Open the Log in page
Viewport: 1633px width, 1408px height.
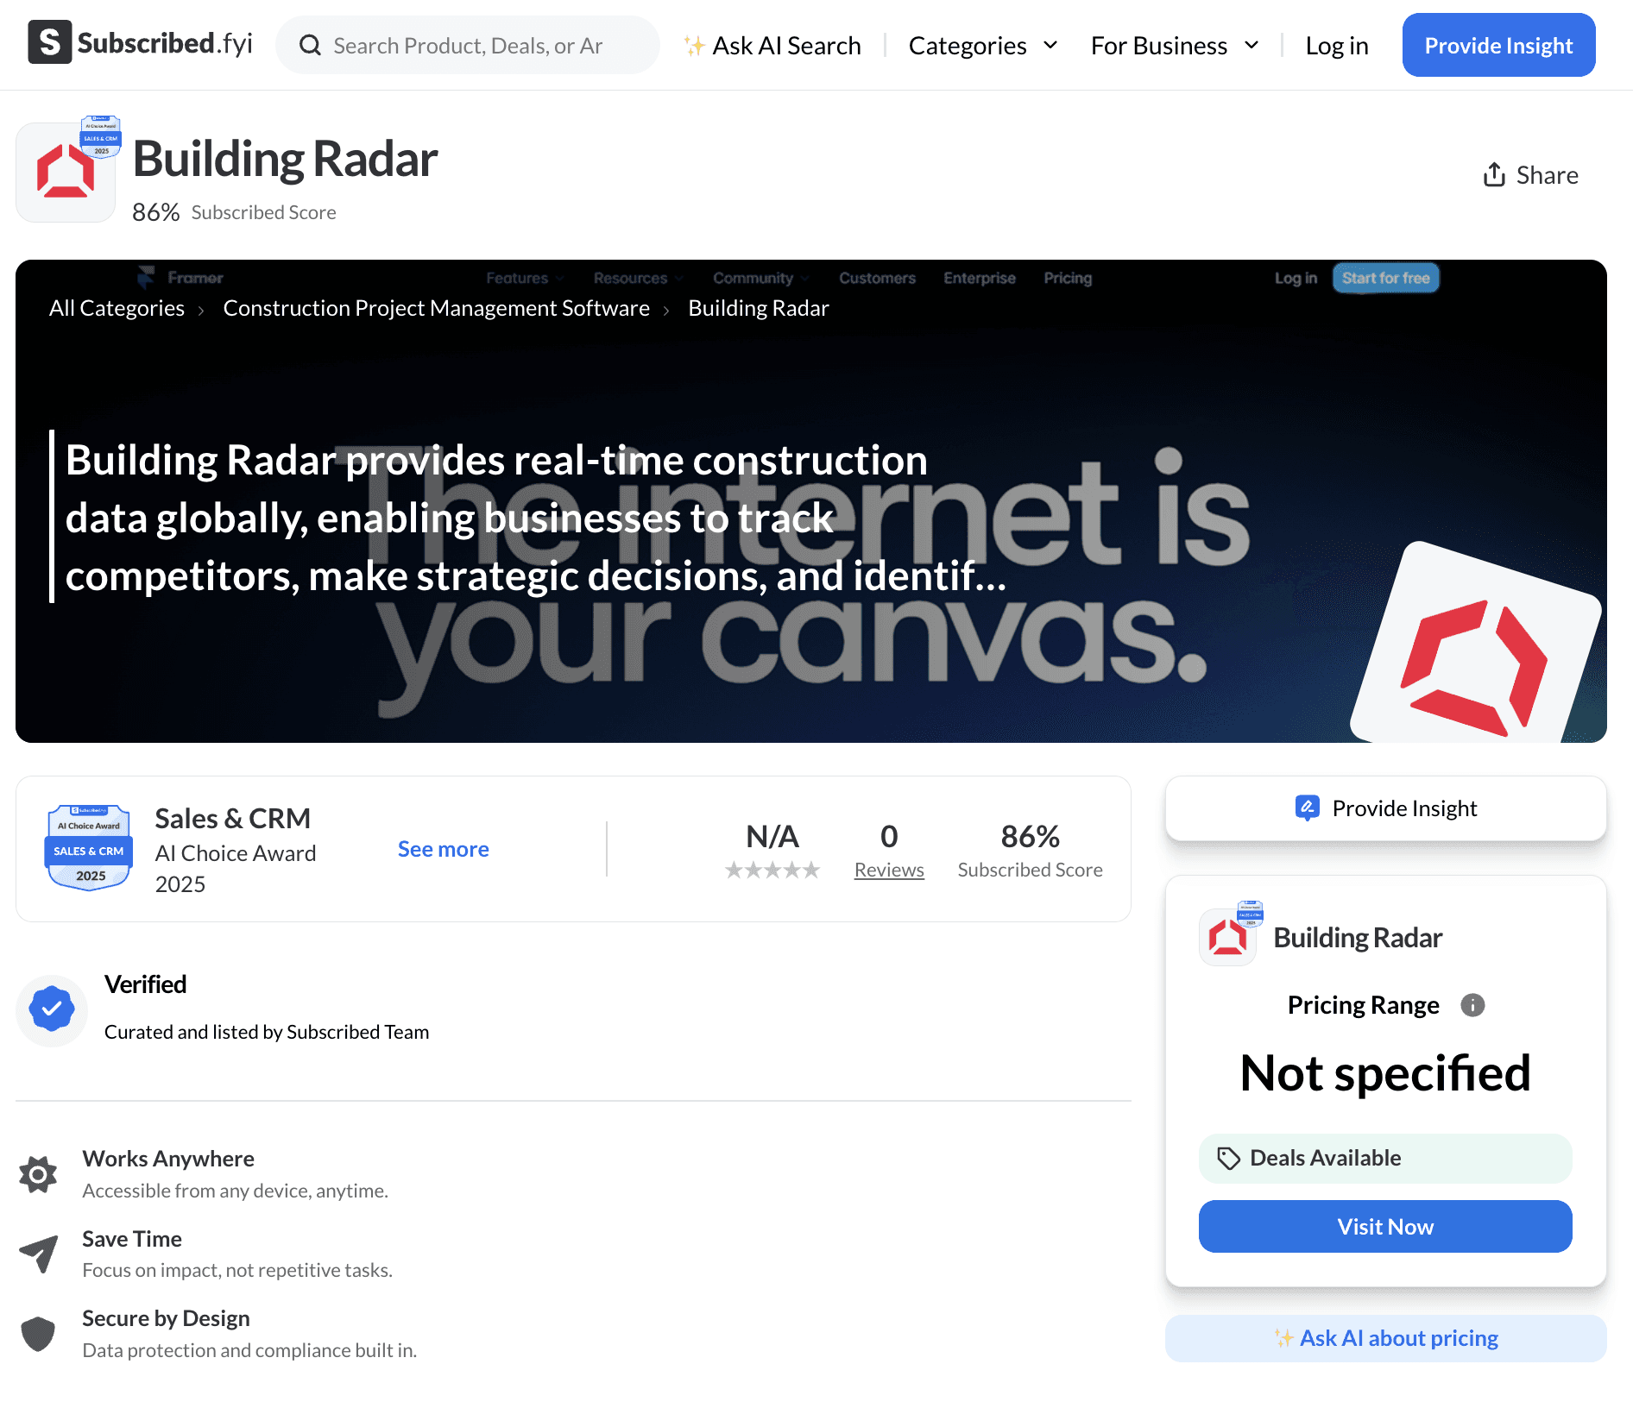tap(1337, 46)
